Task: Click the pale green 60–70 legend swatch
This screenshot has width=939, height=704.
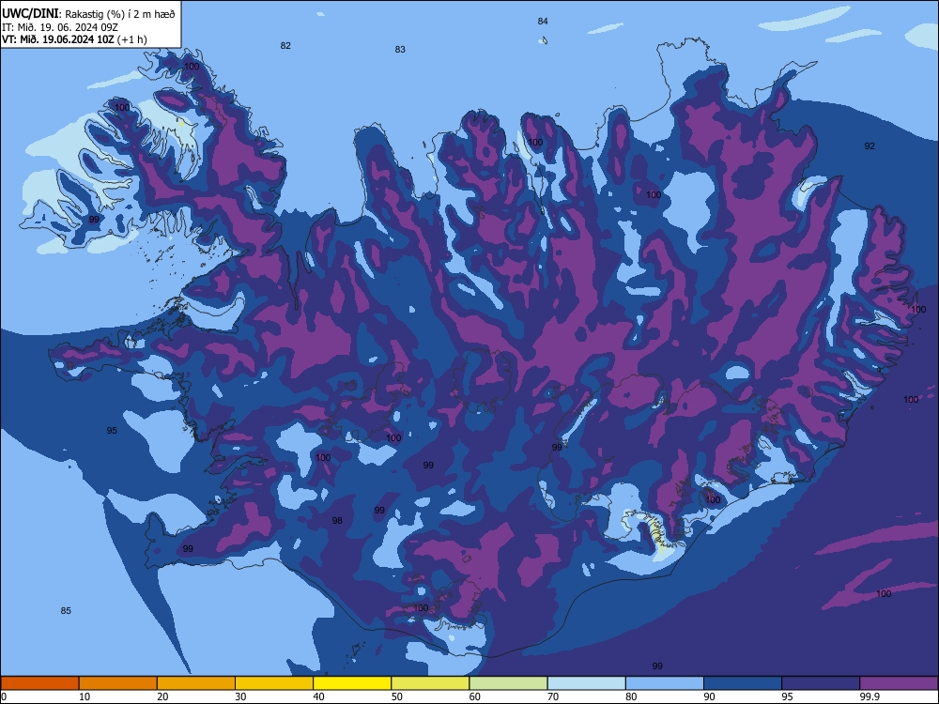Action: tap(508, 683)
